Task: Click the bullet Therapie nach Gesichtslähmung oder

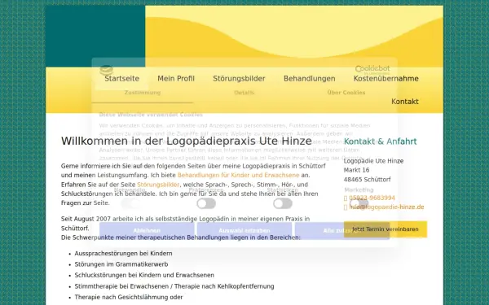Action: (129, 297)
